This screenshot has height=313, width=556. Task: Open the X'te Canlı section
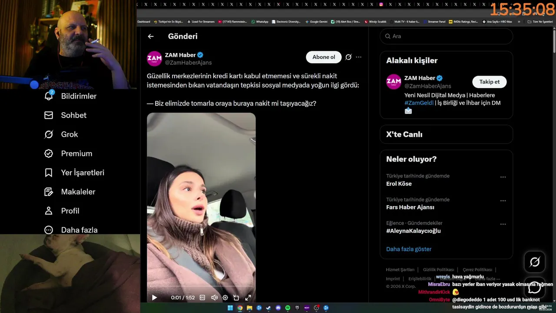click(x=447, y=134)
